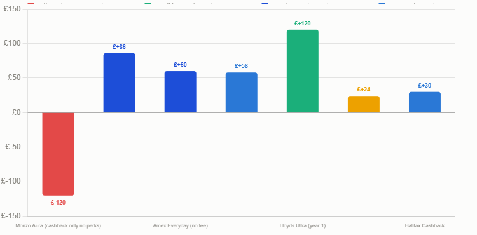Click the green £+120 bar

tap(303, 71)
